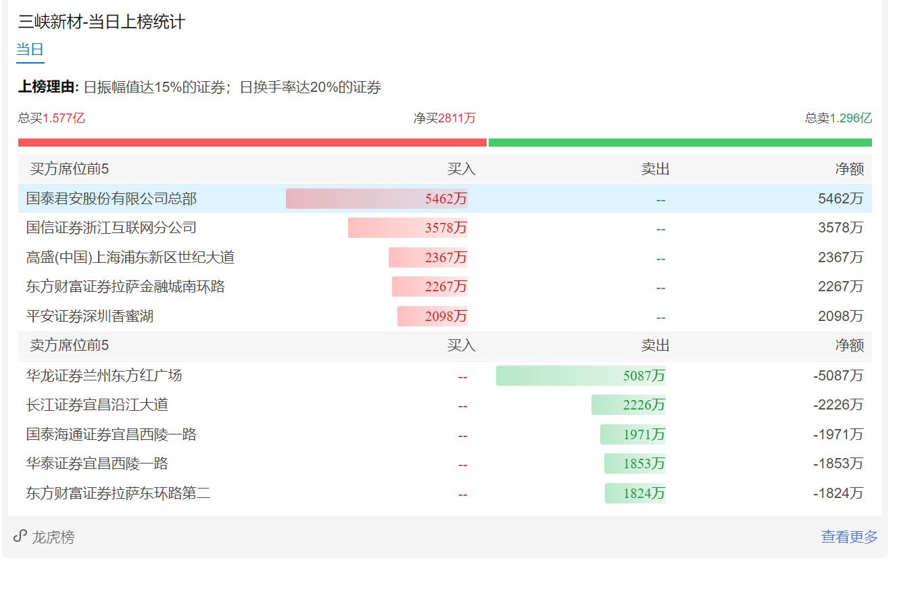The height and width of the screenshot is (598, 899).
Task: Click the 2367万 buy amount bar
Action: pos(428,257)
